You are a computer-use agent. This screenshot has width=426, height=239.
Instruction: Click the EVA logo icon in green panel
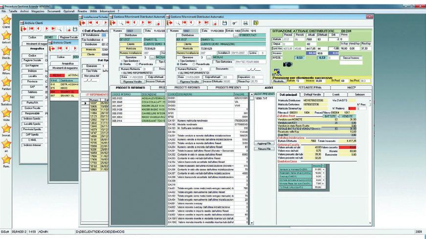coord(277,73)
